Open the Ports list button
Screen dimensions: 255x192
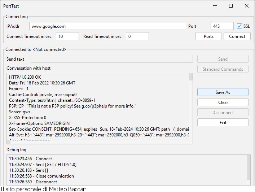[208, 36]
